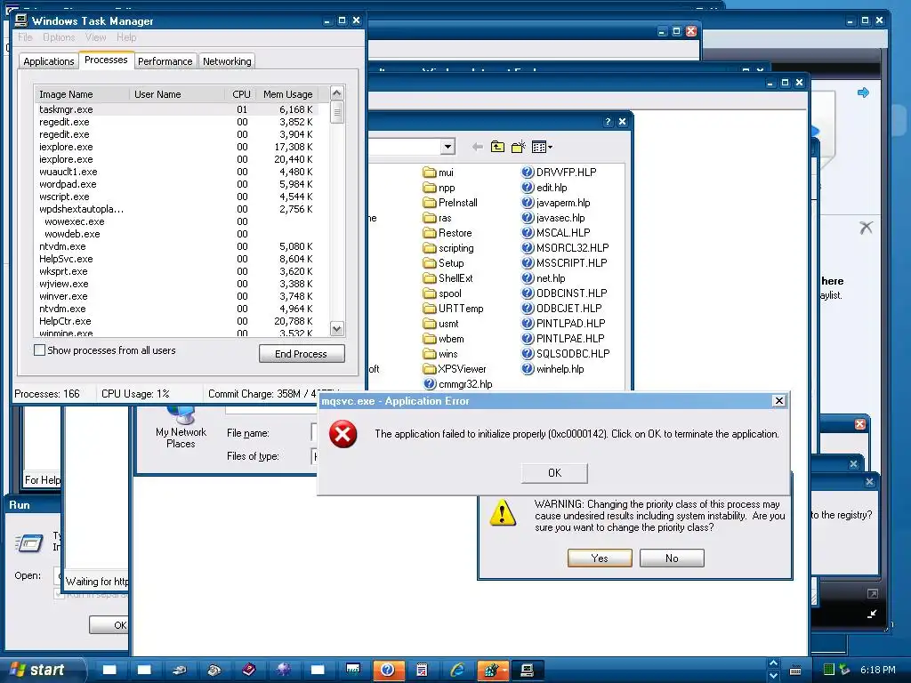911x683 pixels.
Task: Select the MSCAL.HLP help file
Action: click(x=556, y=233)
